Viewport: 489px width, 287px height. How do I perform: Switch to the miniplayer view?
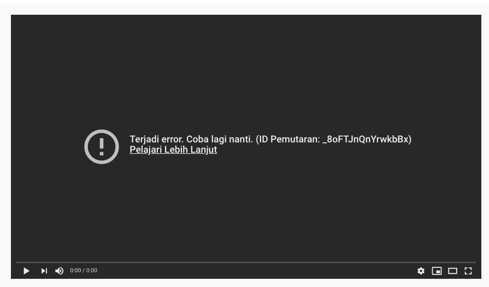tap(437, 271)
